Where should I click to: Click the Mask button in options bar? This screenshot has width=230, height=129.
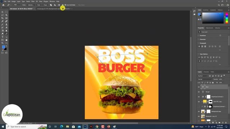click(x=39, y=5)
